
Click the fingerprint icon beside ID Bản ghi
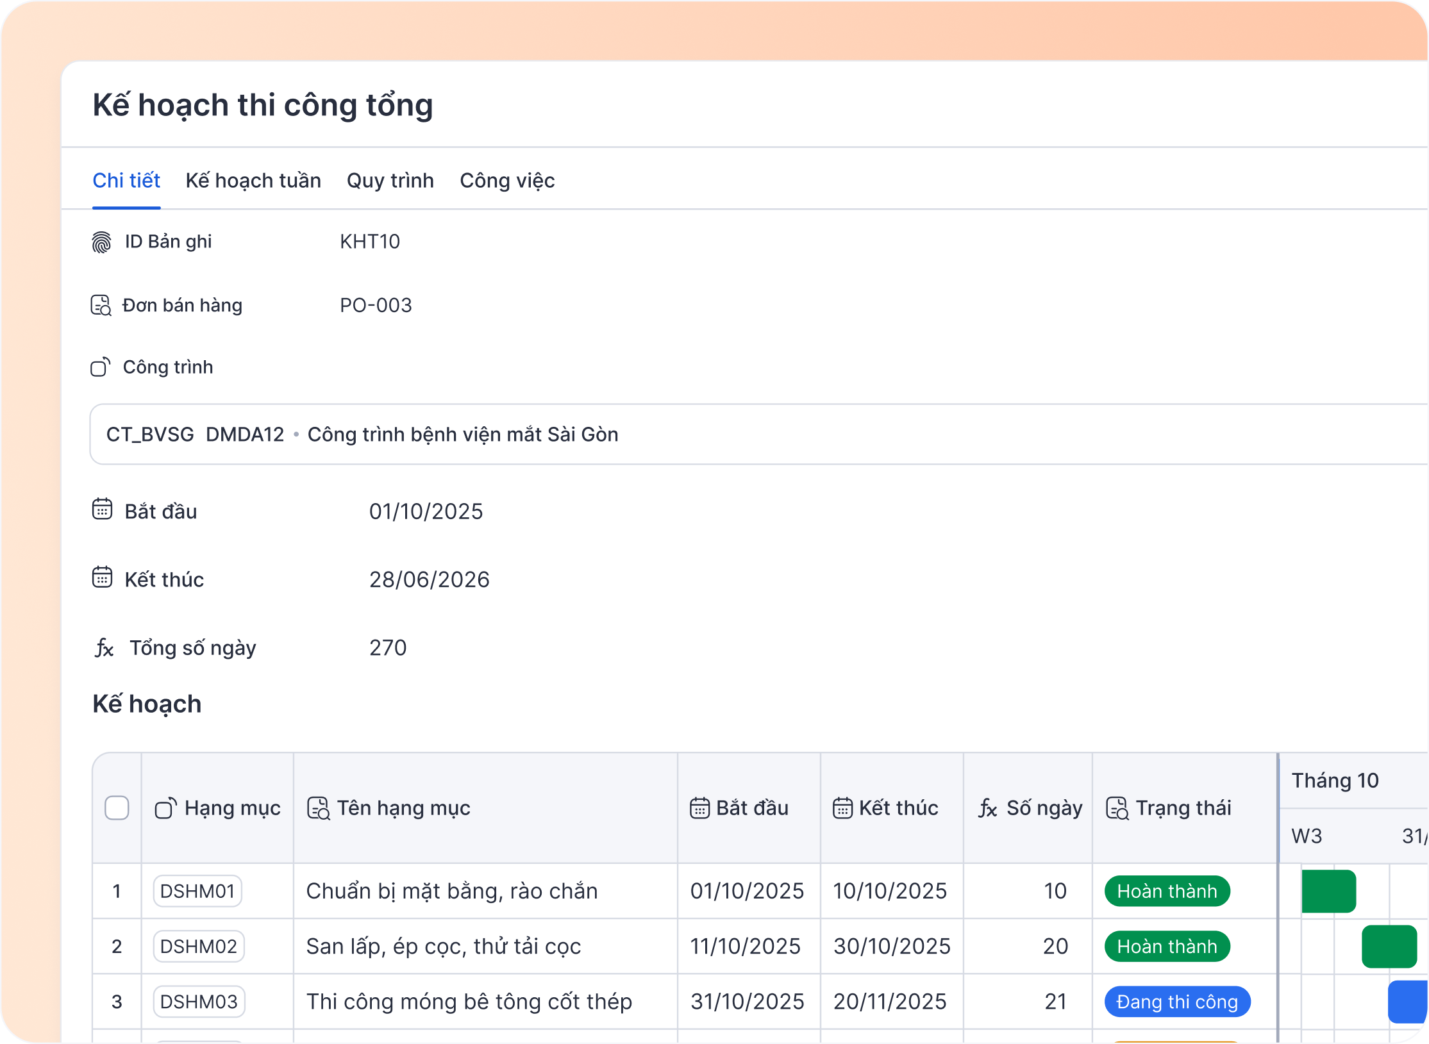click(x=101, y=242)
